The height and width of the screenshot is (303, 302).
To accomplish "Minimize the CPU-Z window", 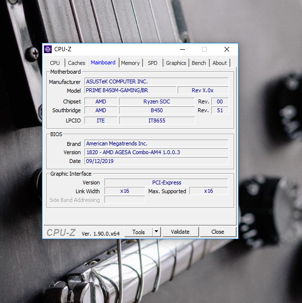I will (x=182, y=49).
